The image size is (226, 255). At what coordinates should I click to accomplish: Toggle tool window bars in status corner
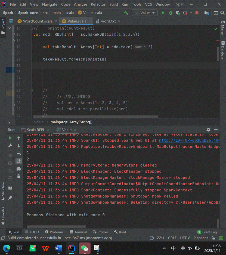click(3, 238)
